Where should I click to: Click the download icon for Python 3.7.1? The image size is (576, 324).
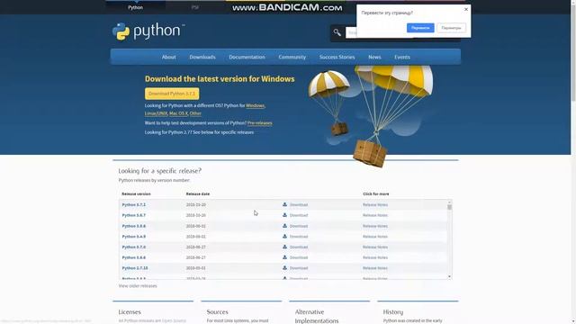(284, 204)
